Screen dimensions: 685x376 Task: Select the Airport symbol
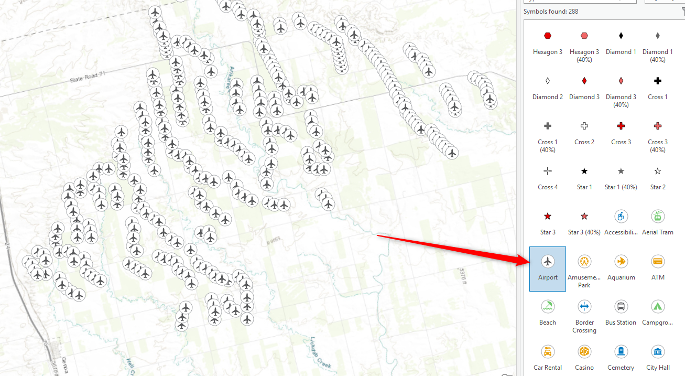pos(548,268)
